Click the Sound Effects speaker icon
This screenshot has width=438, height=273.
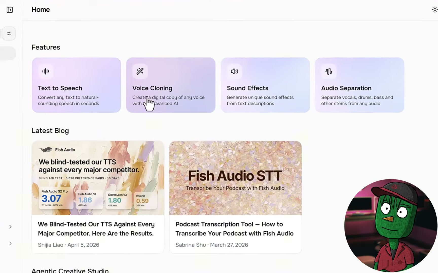234,71
